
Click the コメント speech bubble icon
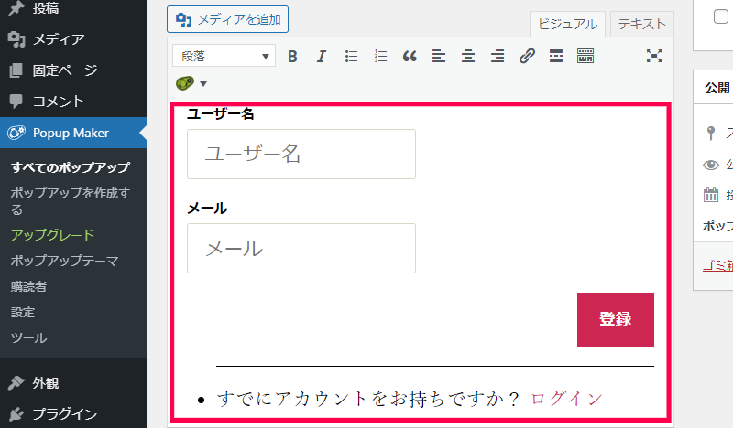point(16,101)
